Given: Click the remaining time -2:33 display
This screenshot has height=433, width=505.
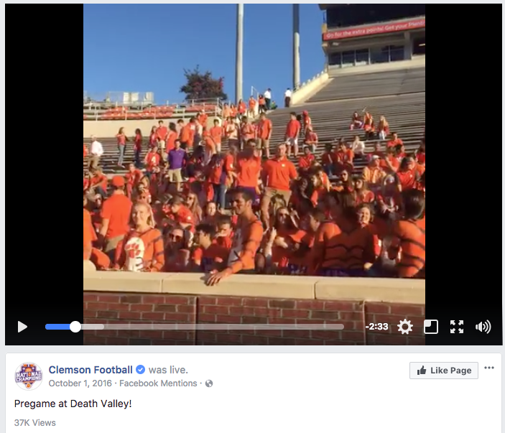Looking at the screenshot, I should 376,327.
